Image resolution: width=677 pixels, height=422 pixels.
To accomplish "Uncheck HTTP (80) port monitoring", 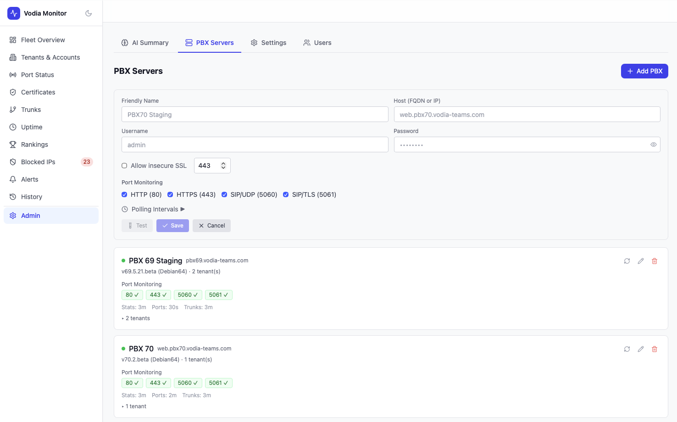I will click(124, 194).
